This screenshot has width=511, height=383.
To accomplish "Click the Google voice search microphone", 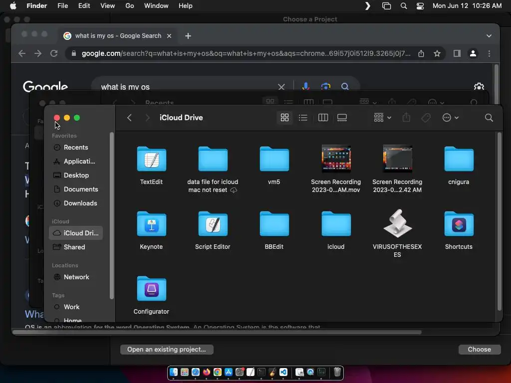I will (306, 86).
